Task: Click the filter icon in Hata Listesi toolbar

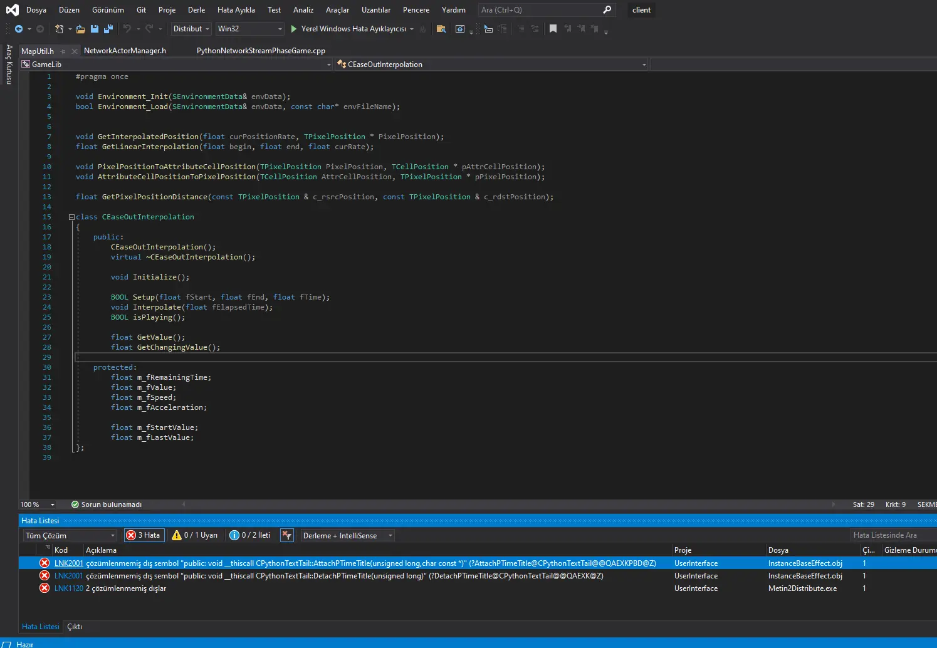Action: (286, 535)
